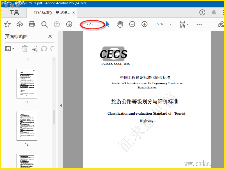The image size is (225, 169).
Task: Select the 评价标准 document tab
Action: (52, 13)
